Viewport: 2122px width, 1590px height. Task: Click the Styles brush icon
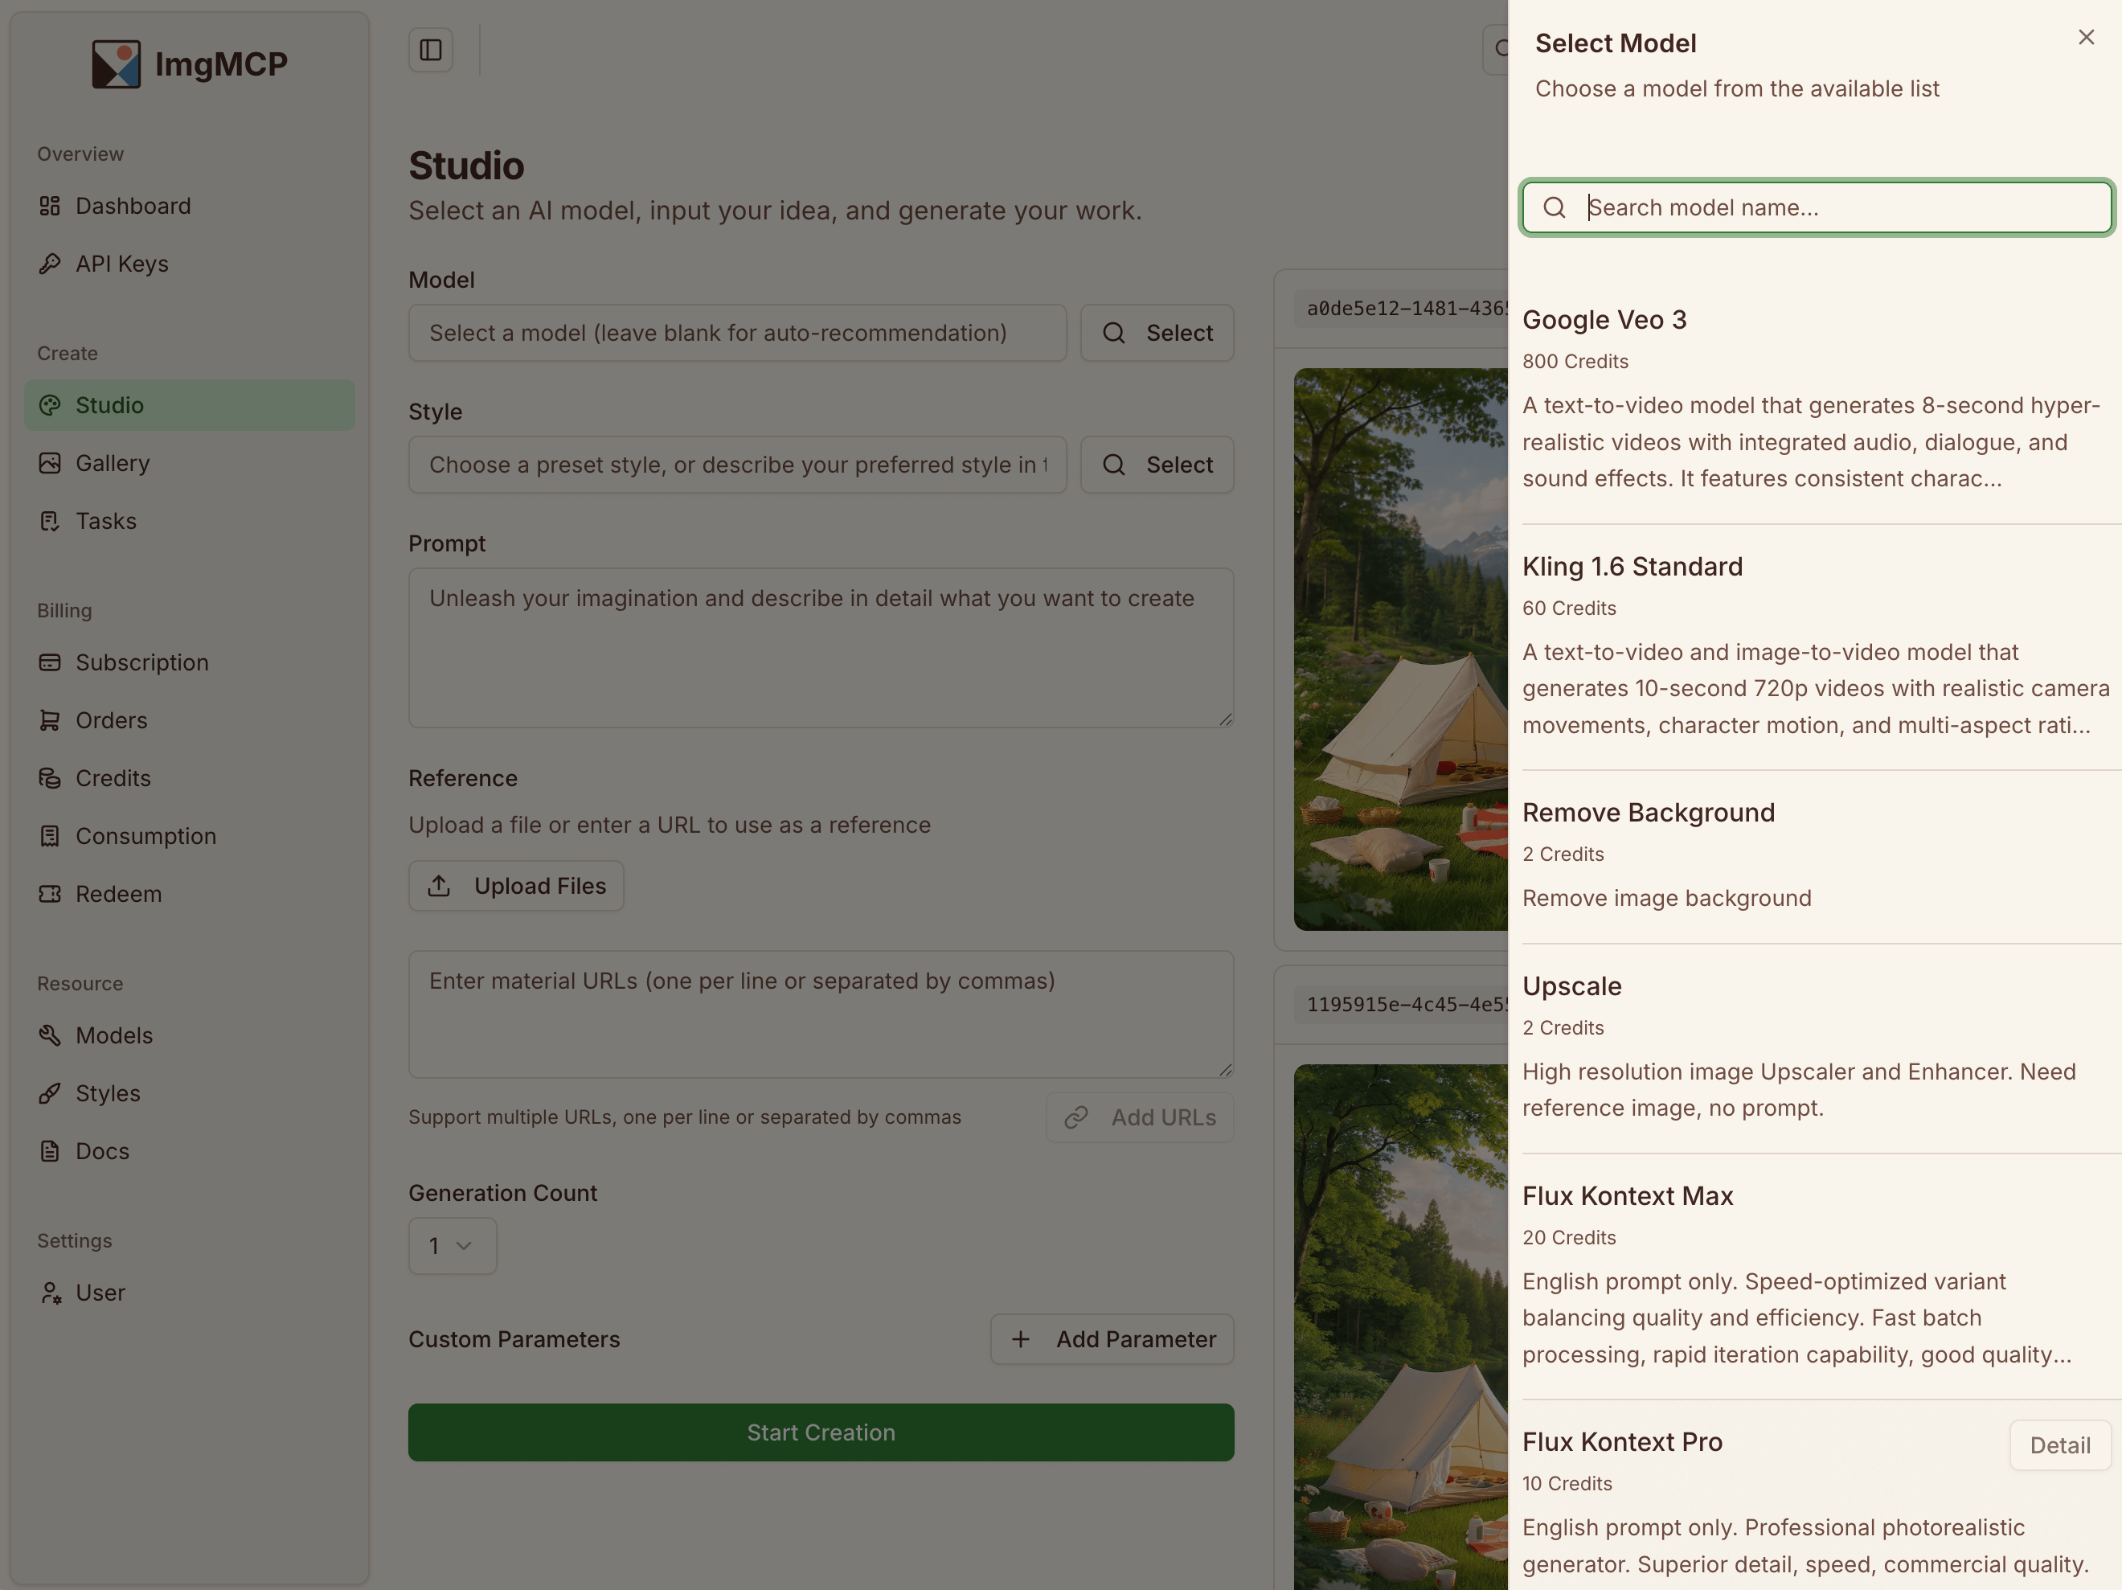tap(50, 1094)
